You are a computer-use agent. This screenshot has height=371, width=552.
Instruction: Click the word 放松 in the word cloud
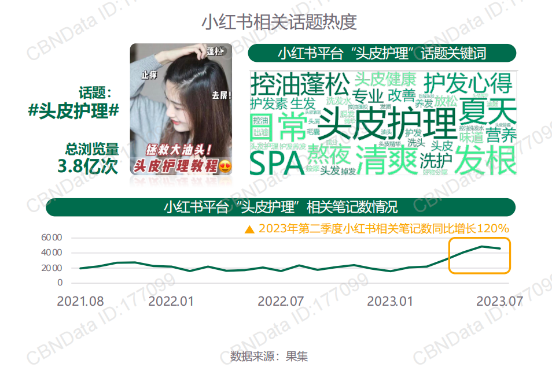446,101
